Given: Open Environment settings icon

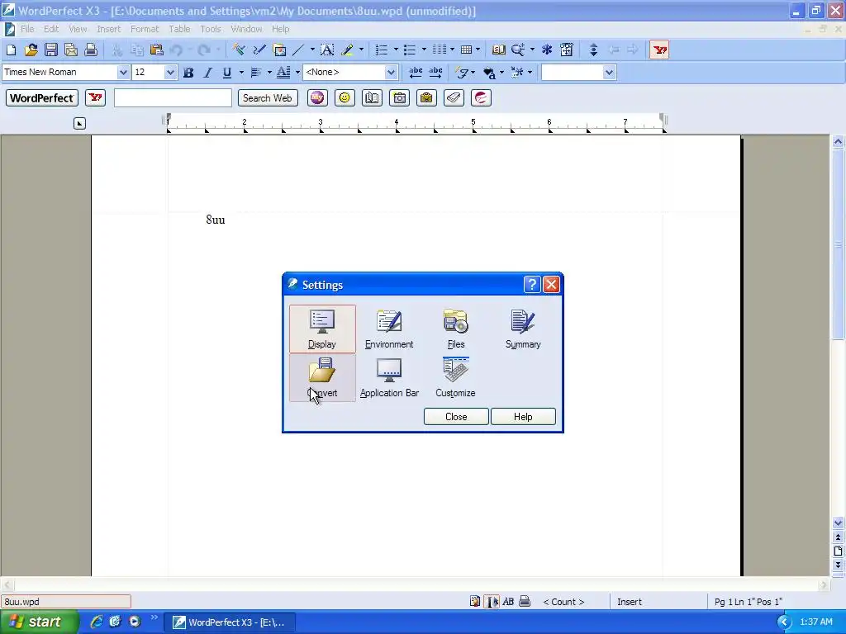Looking at the screenshot, I should pos(389,329).
